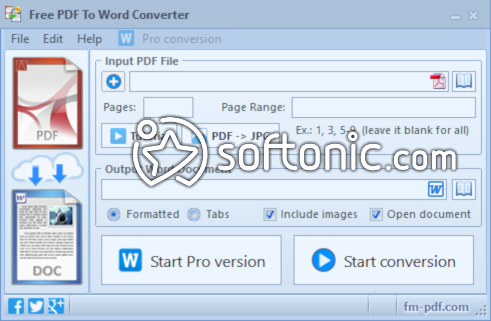Screen dimensions: 491x321
Task: Click inside the Page Range input field
Action: 383,107
